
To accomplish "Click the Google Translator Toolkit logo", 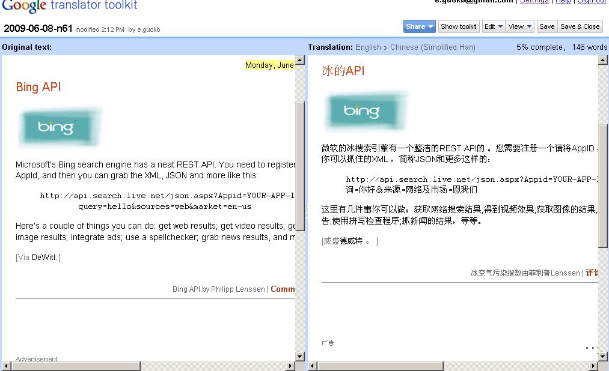I will point(68,7).
